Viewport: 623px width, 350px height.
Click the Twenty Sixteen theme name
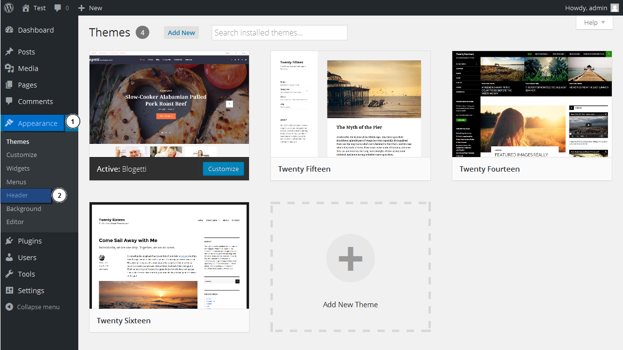tap(124, 321)
